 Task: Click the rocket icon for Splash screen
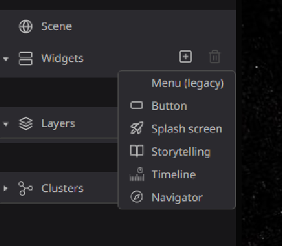[x=137, y=128]
